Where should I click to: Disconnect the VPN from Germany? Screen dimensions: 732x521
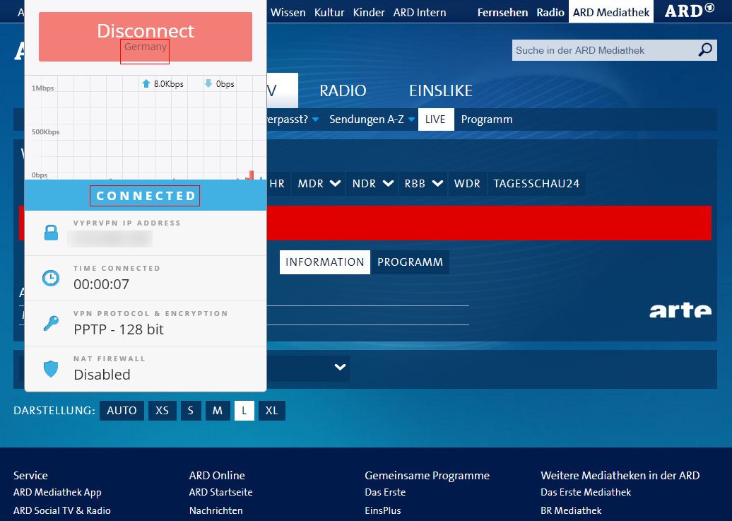[145, 37]
